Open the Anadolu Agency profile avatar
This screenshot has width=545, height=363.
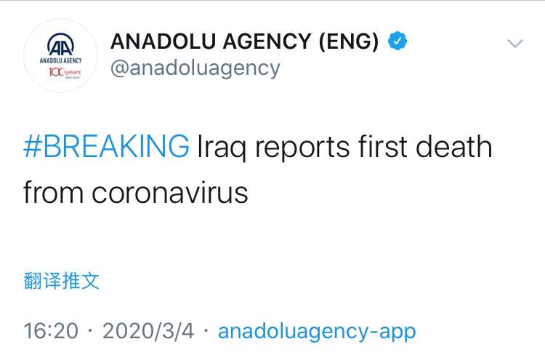point(60,56)
